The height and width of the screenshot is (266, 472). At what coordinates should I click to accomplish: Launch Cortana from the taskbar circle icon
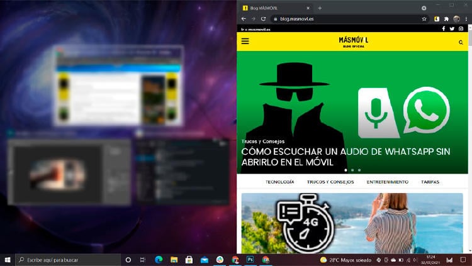click(128, 260)
